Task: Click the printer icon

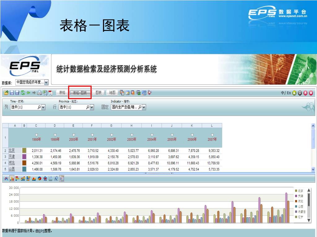Action: pyautogui.click(x=39, y=93)
